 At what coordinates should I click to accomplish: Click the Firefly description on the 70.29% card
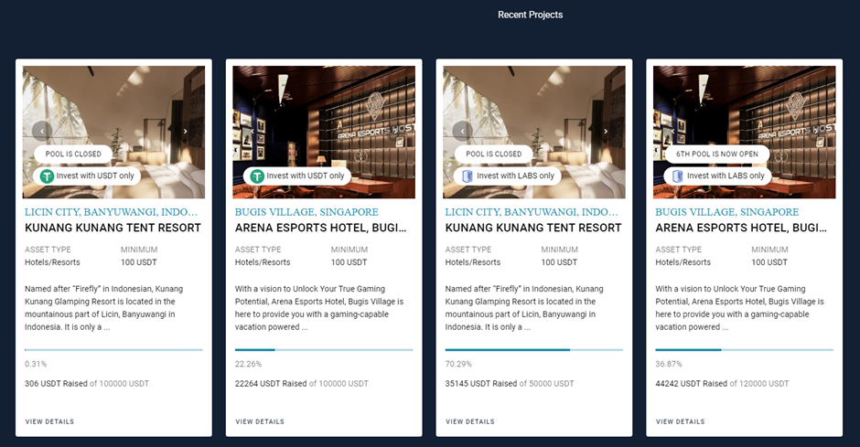point(524,308)
